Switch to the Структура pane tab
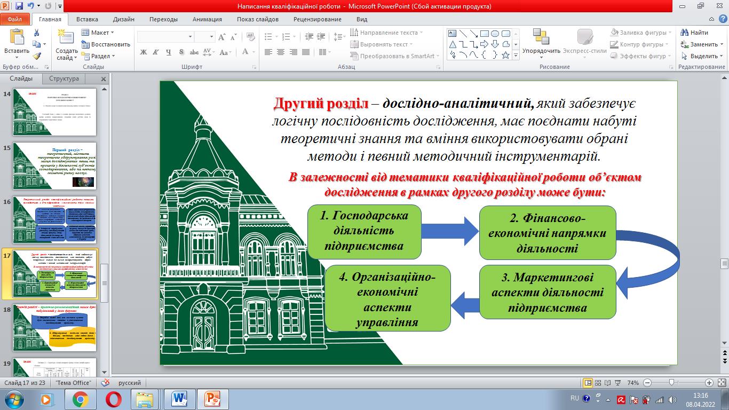The height and width of the screenshot is (410, 729). tap(64, 78)
